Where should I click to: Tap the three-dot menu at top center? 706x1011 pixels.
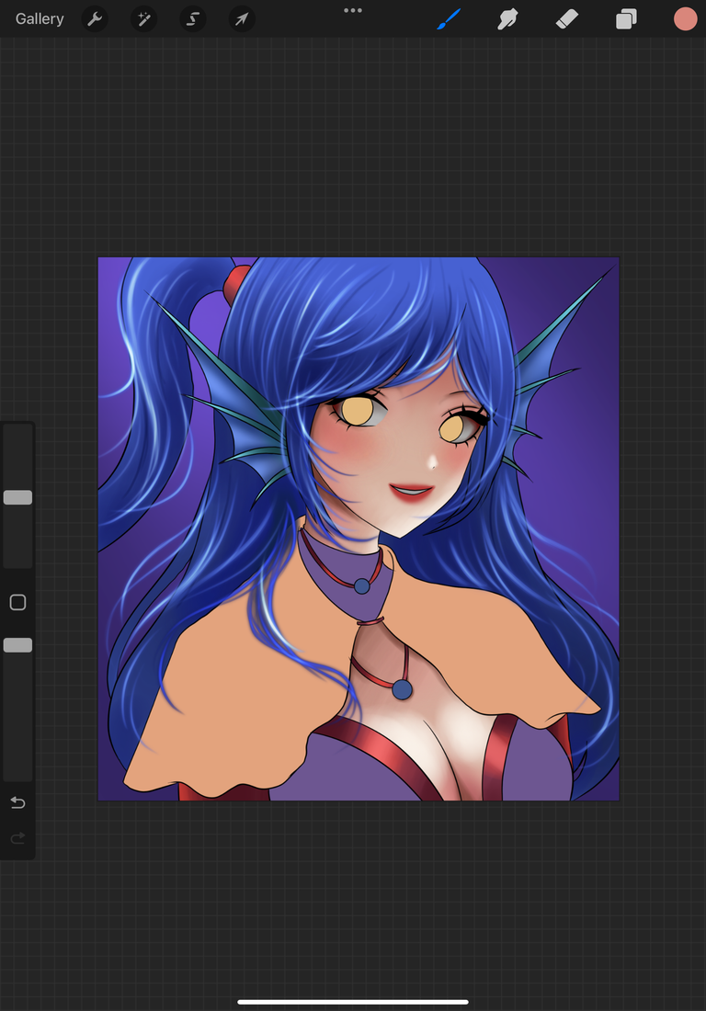(x=353, y=10)
